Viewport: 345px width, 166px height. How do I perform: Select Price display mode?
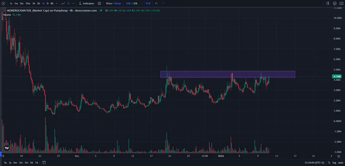109,3
